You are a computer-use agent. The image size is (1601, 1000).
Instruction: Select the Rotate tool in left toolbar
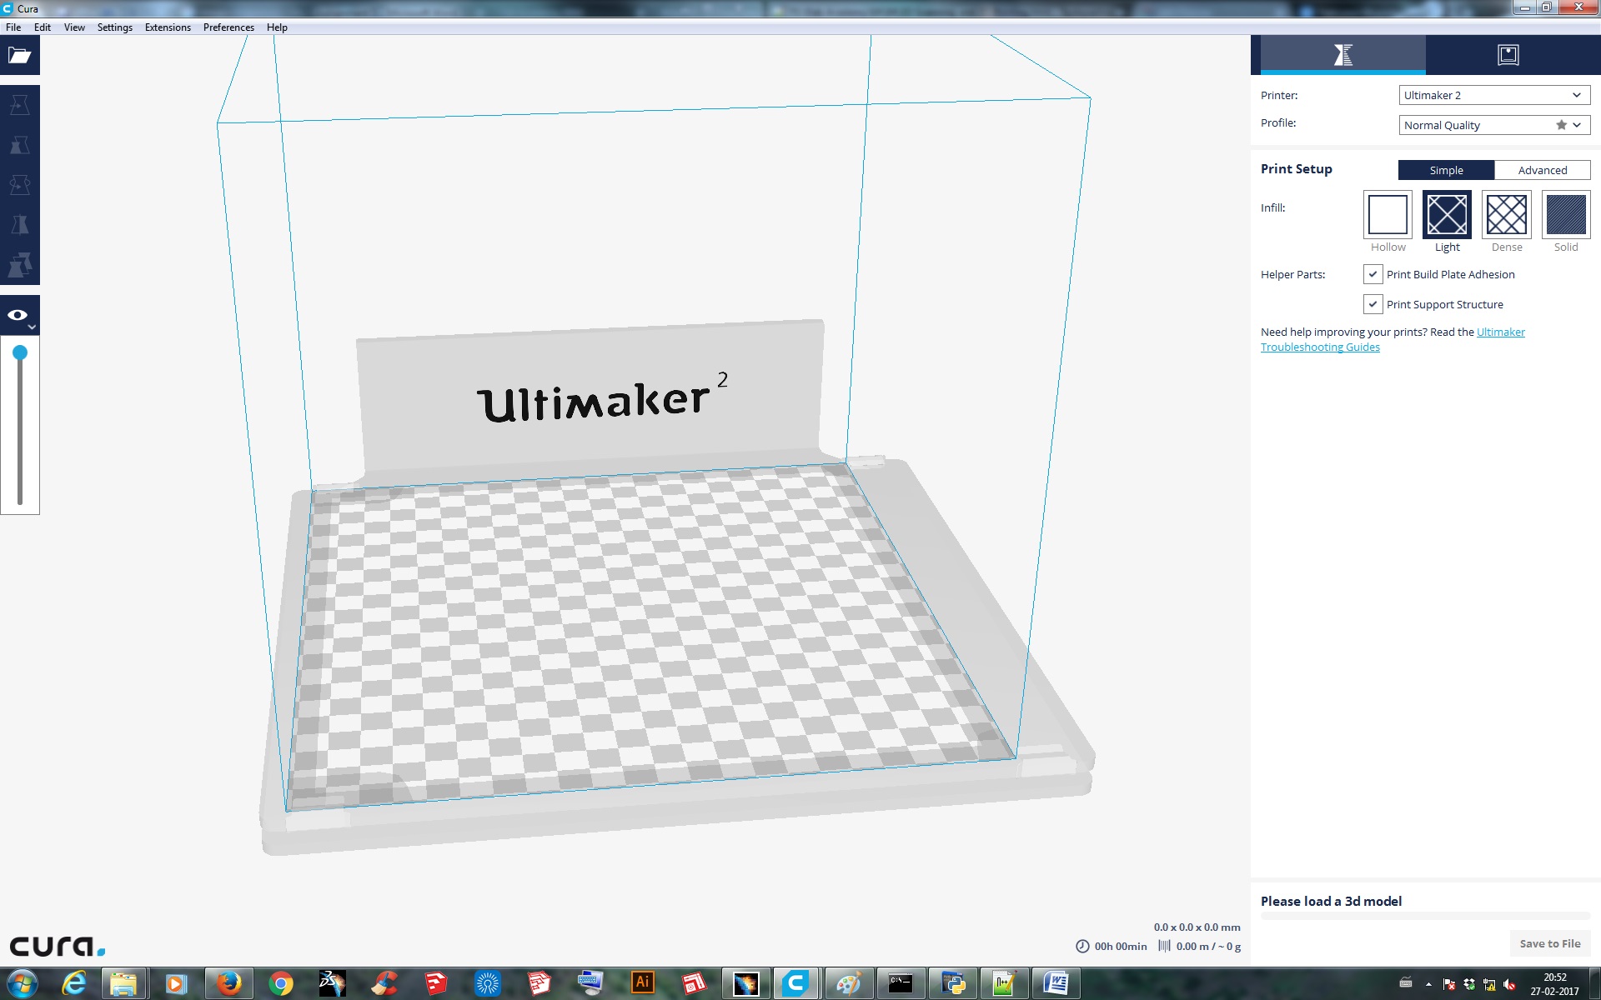tap(20, 186)
